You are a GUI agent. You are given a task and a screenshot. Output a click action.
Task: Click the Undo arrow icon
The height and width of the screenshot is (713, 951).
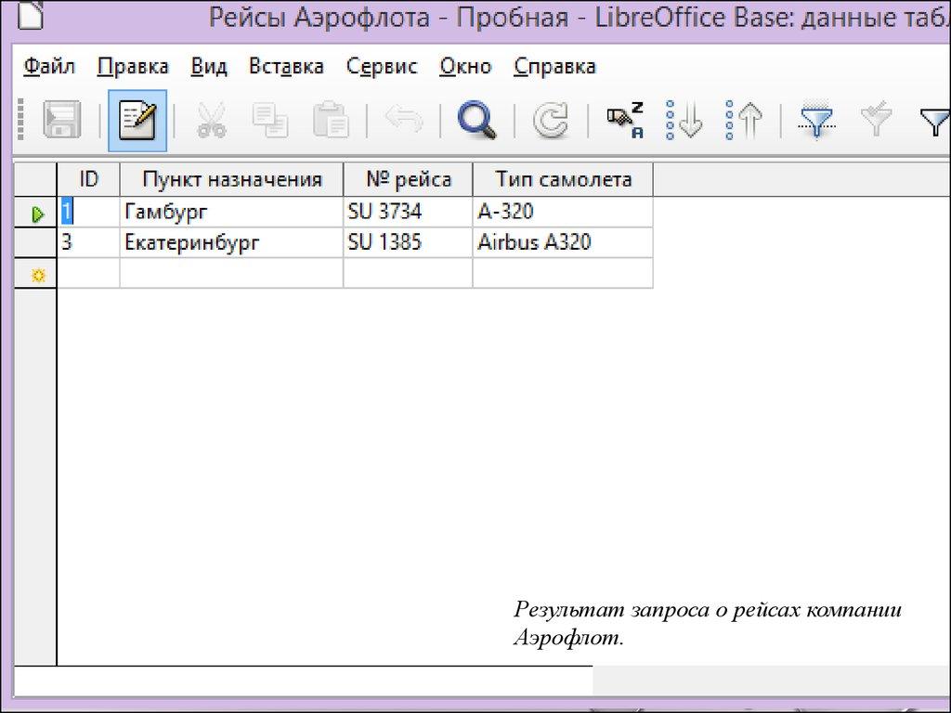[x=403, y=121]
